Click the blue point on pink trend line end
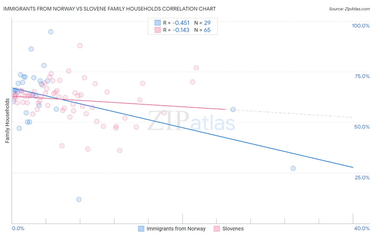373x236 pixels. [233, 110]
